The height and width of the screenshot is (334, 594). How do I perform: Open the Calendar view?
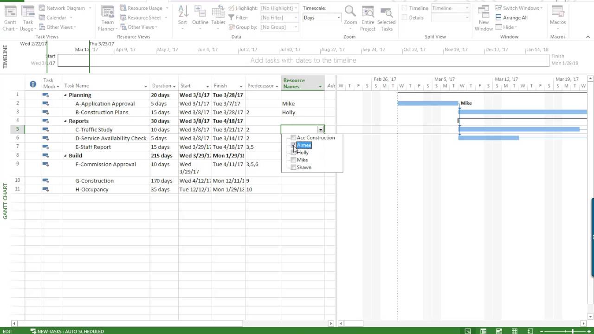tap(56, 18)
